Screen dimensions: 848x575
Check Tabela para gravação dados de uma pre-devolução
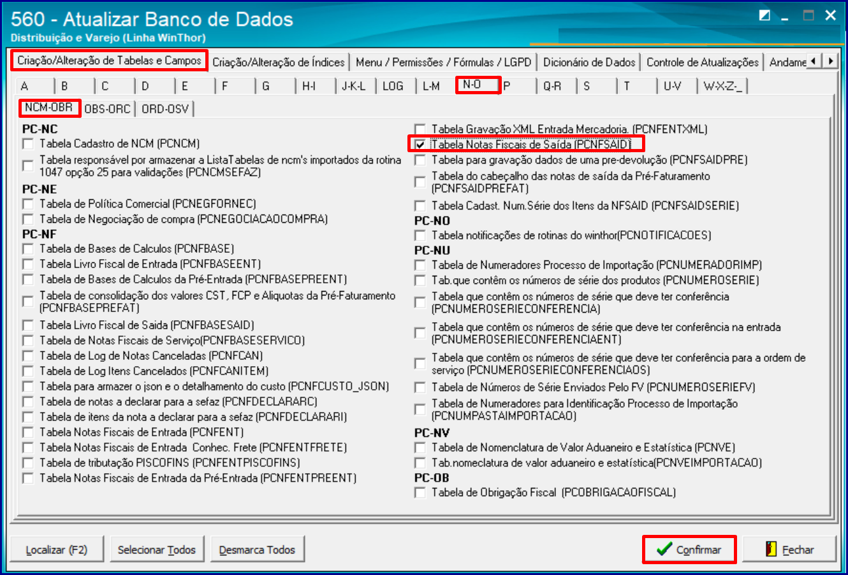point(420,160)
